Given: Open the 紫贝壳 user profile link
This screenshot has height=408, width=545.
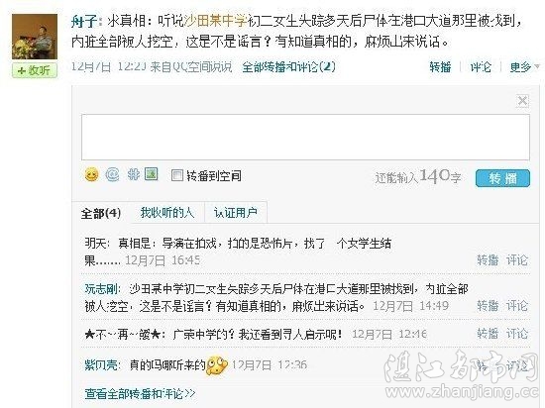Looking at the screenshot, I should 102,365.
